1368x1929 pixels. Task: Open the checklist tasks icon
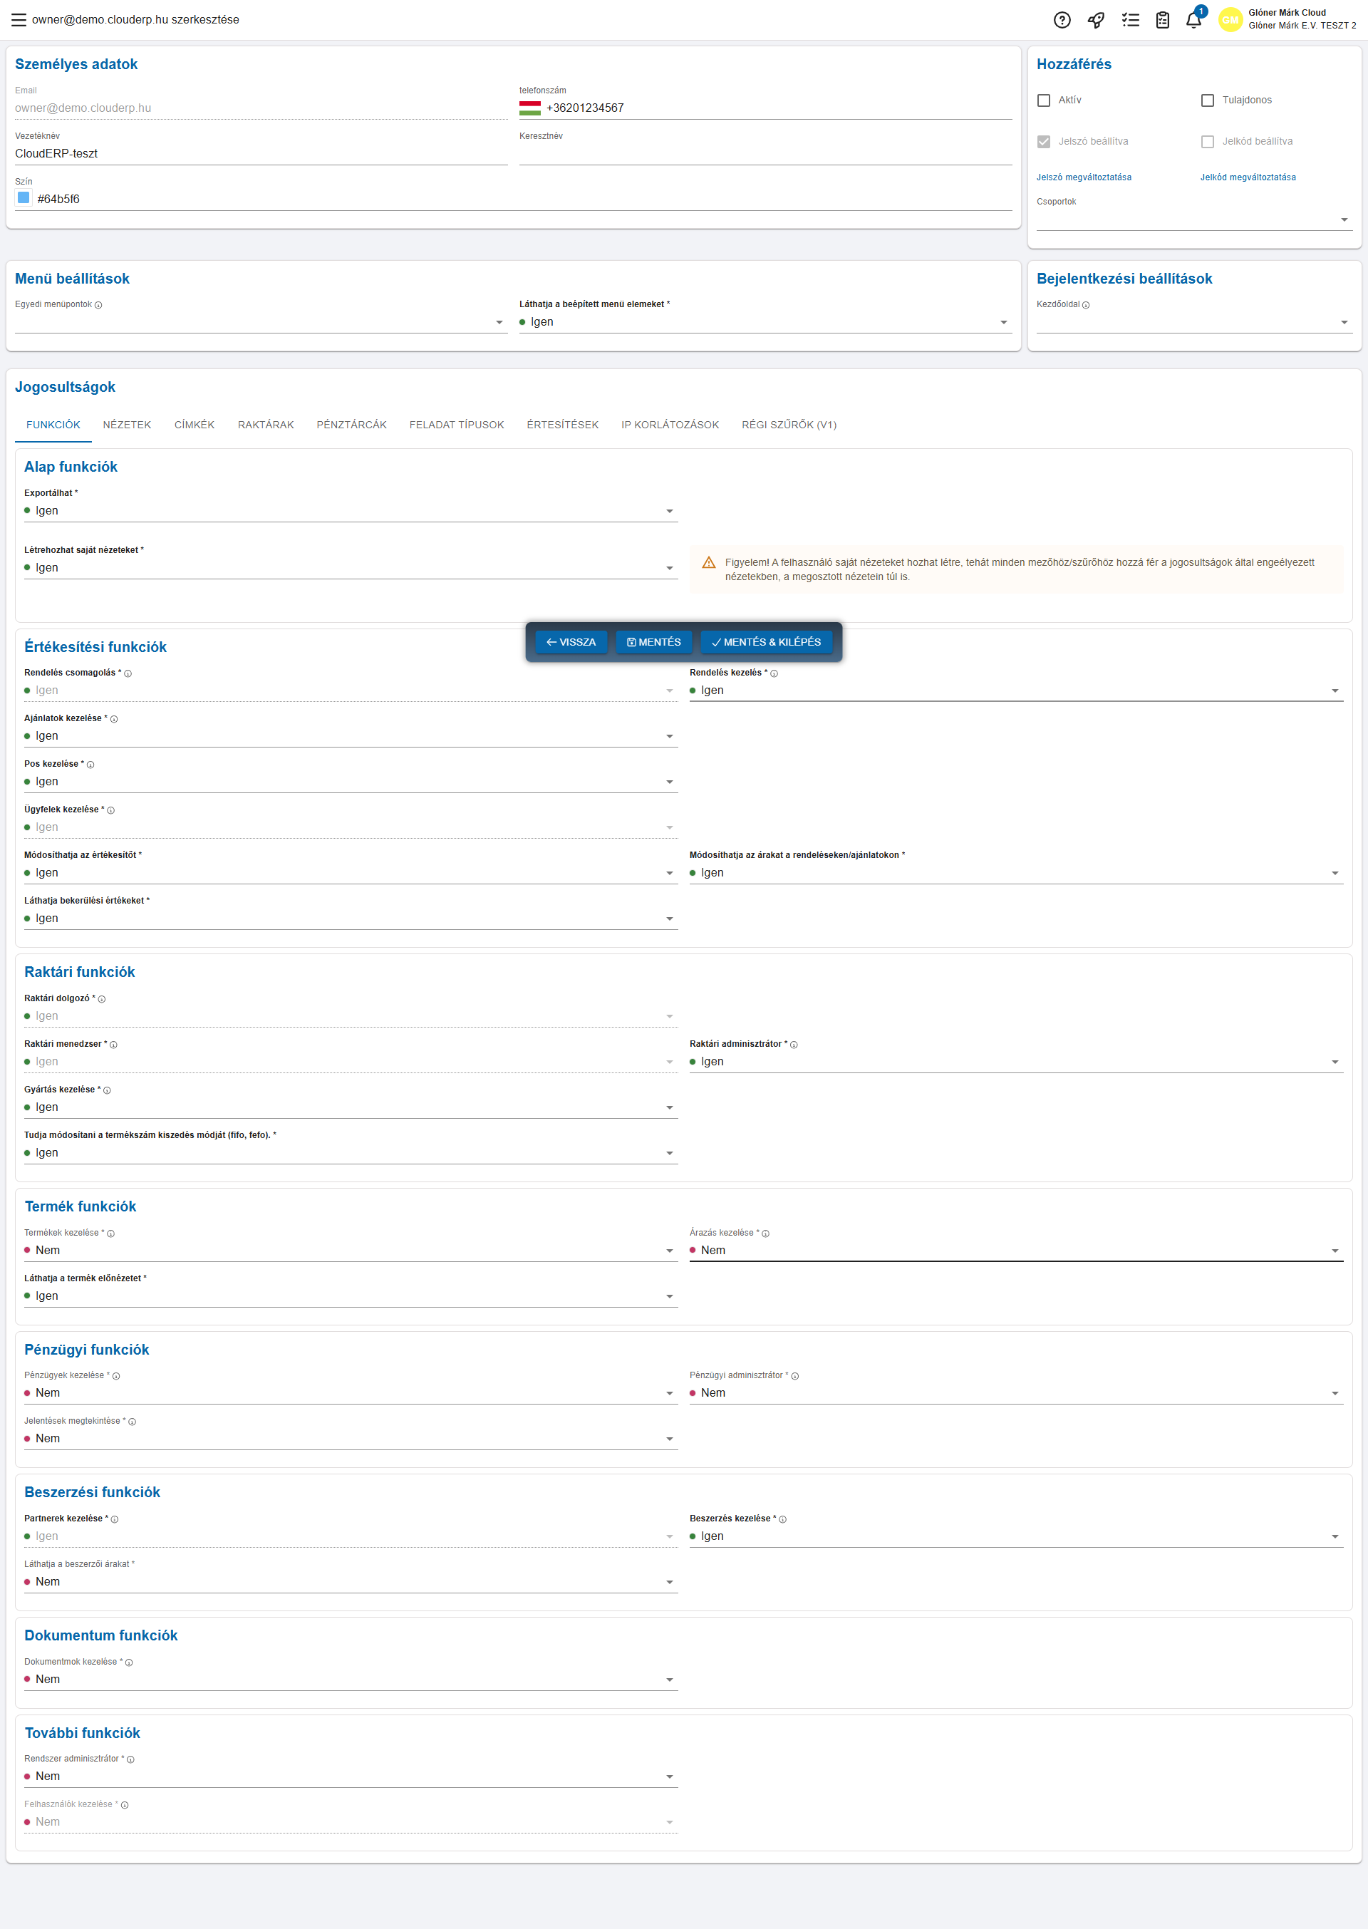(x=1131, y=20)
